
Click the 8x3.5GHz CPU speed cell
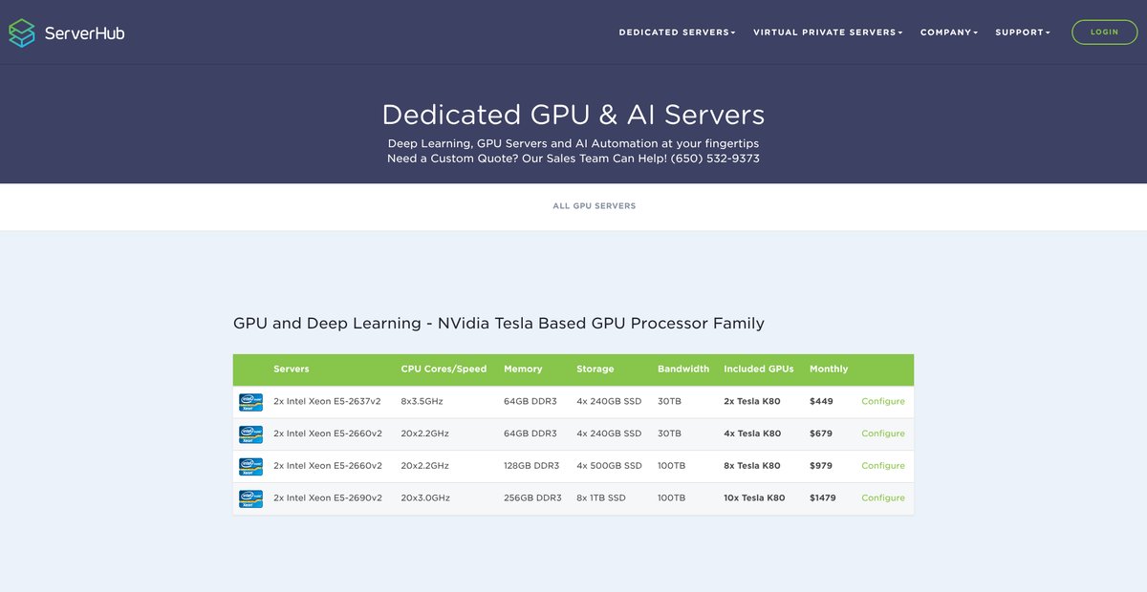click(422, 402)
